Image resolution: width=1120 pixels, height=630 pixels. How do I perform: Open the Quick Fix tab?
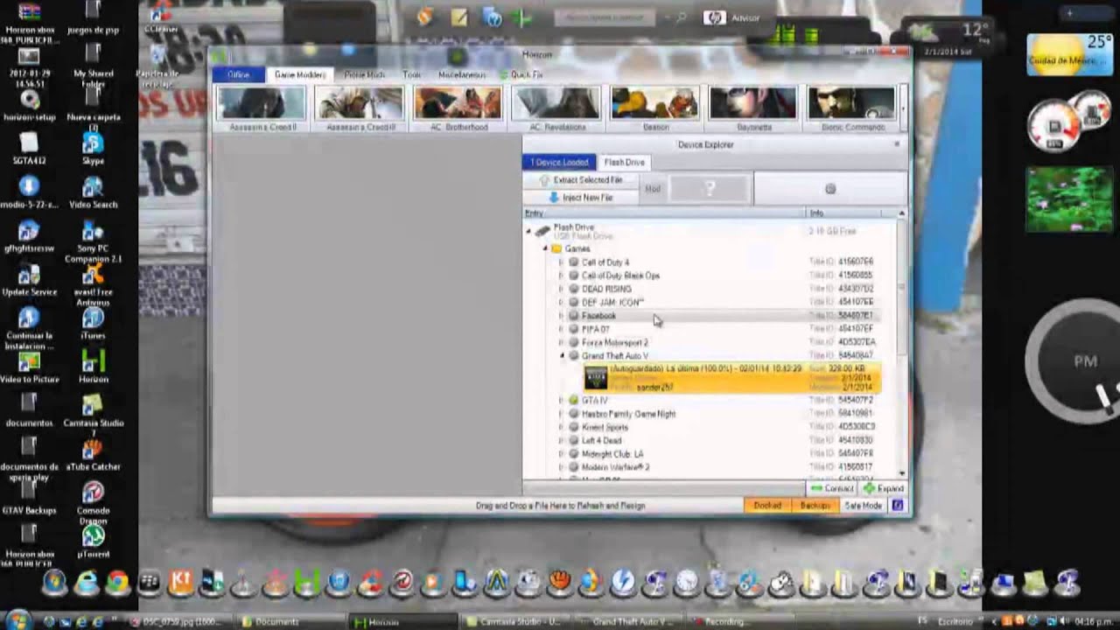(521, 75)
